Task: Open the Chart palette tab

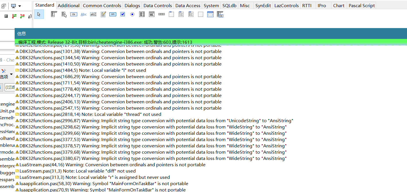Action: 339,5
